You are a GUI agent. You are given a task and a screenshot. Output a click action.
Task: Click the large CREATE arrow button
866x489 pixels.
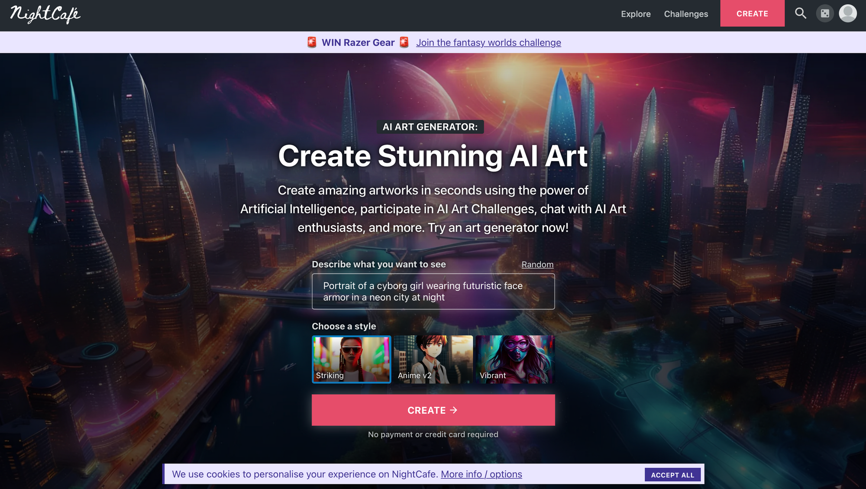tap(433, 410)
